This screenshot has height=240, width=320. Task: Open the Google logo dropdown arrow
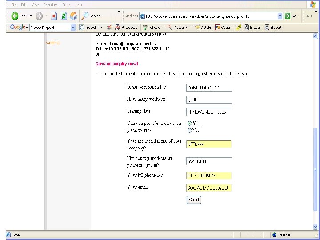tap(27, 28)
